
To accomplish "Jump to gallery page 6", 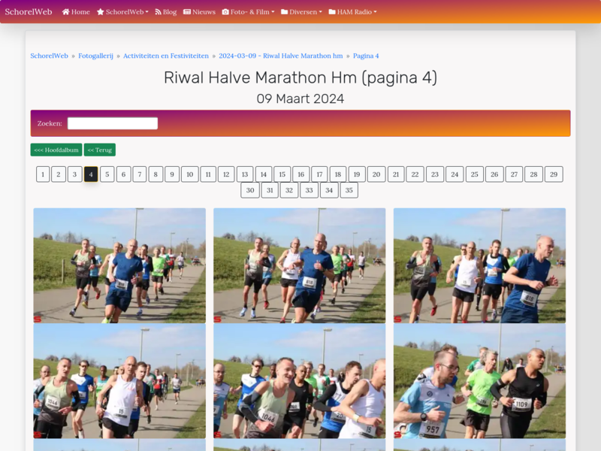I will 123,174.
